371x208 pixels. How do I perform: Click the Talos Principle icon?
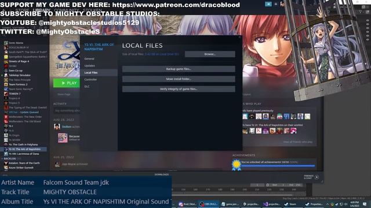tap(6, 80)
